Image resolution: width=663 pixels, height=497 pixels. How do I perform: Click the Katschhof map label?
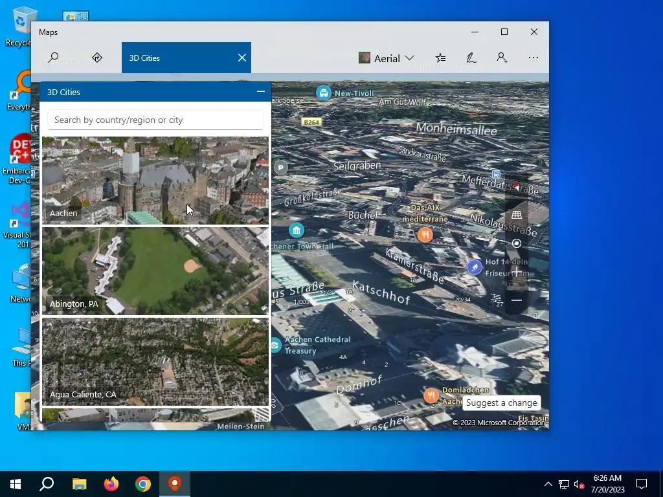click(381, 293)
